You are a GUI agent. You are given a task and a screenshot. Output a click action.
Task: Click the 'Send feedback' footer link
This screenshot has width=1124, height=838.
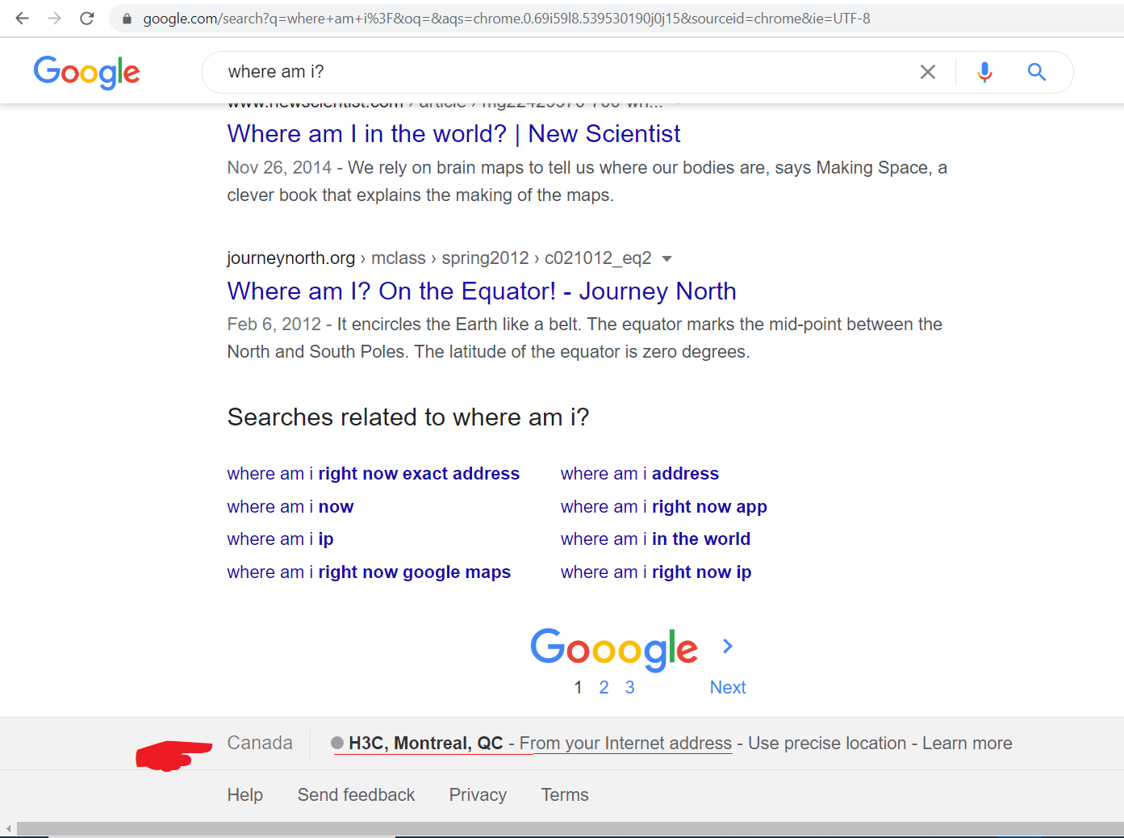357,795
